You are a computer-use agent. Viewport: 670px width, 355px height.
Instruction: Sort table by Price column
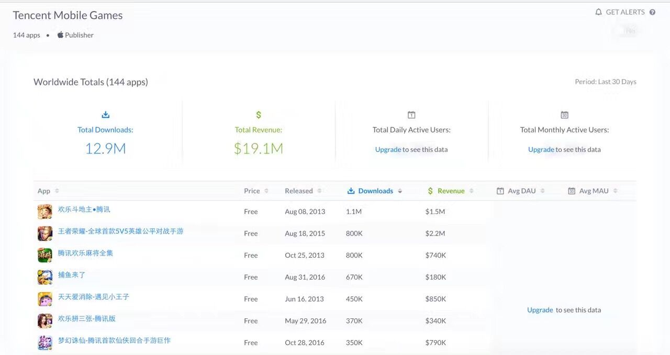coord(256,191)
